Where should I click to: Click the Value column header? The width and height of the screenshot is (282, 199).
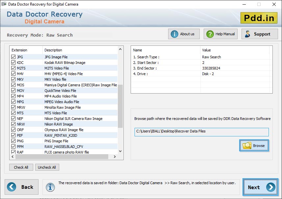[x=235, y=50]
